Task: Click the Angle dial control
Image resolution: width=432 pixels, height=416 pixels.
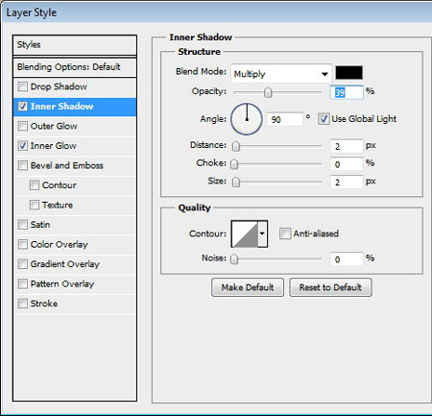Action: [247, 119]
